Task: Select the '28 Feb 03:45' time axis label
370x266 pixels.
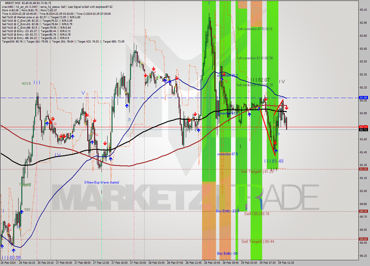Action: pos(156,263)
